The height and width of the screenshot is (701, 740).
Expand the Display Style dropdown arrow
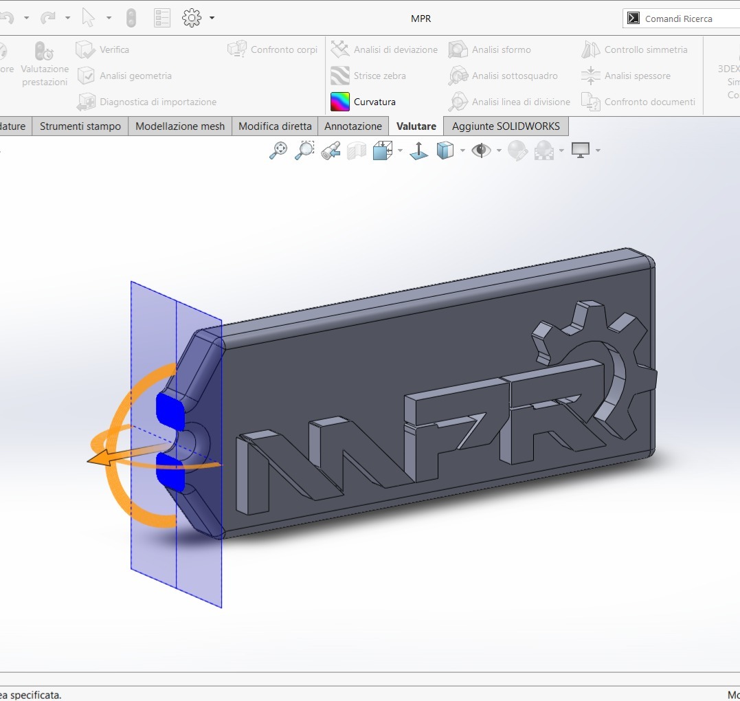[x=462, y=151]
